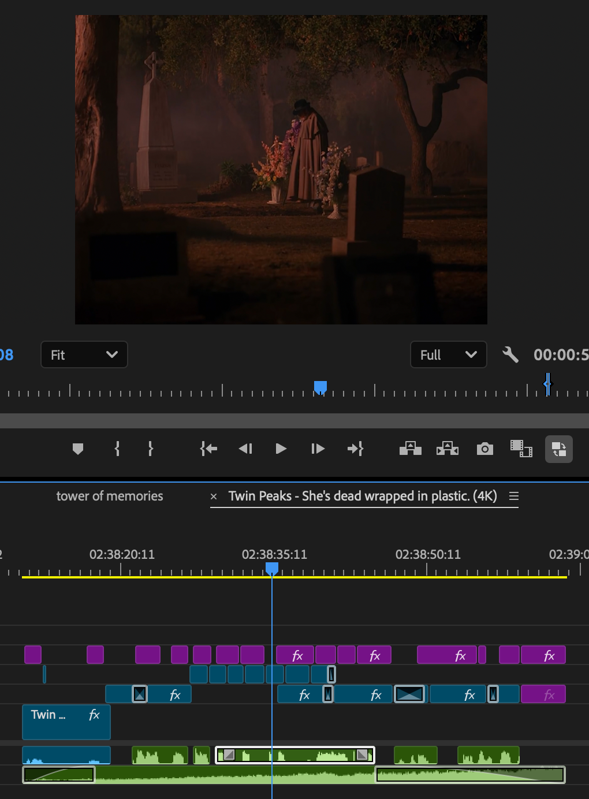Select the Twin clip on the timeline
Viewport: 589px width, 799px height.
[66, 722]
